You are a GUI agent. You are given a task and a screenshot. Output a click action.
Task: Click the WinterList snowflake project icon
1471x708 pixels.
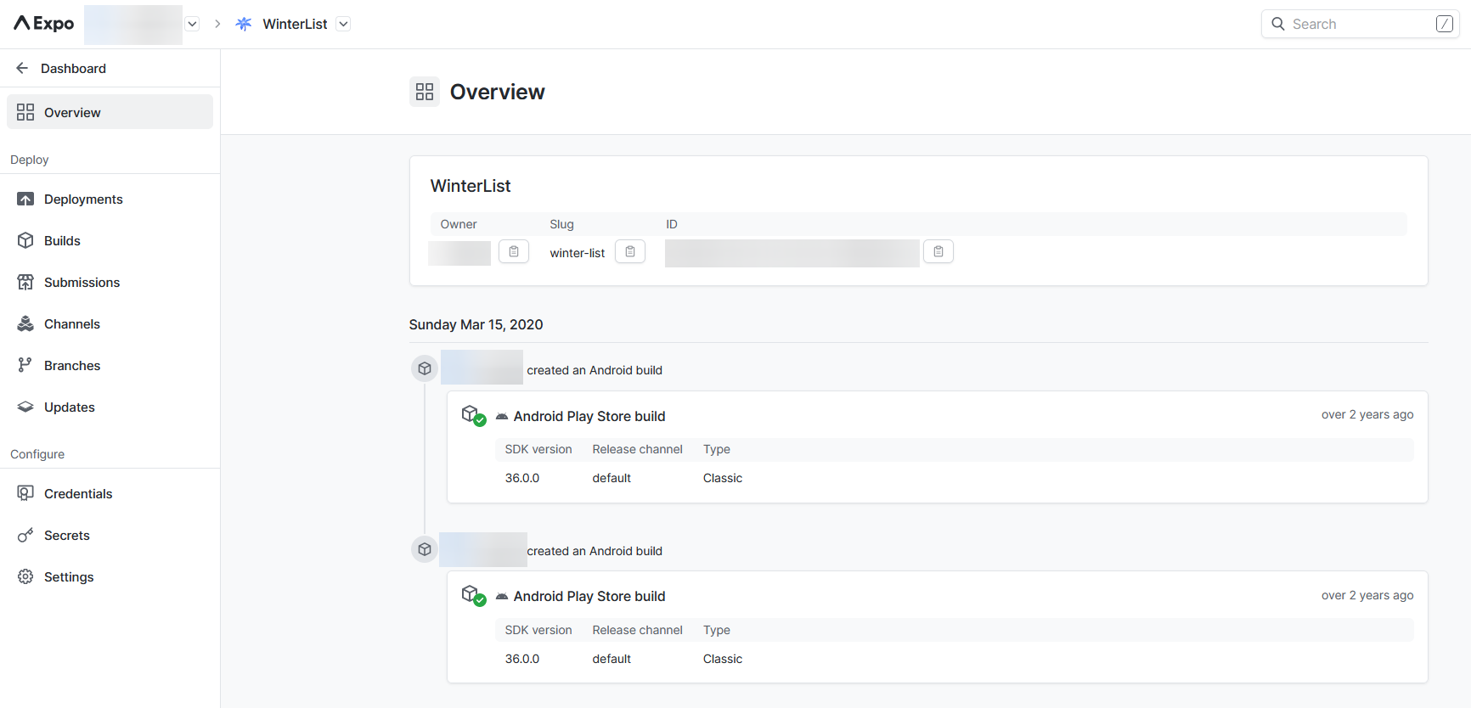pos(244,24)
